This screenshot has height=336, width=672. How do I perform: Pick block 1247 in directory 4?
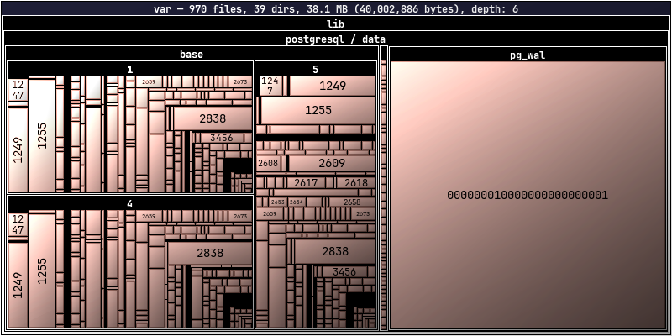(x=18, y=224)
